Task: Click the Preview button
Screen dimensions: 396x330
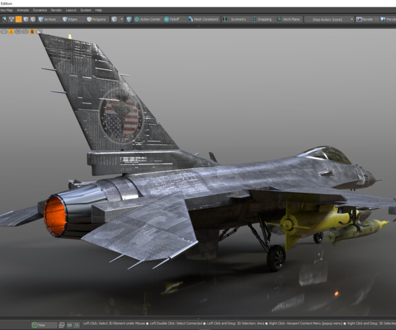Action: (388, 19)
